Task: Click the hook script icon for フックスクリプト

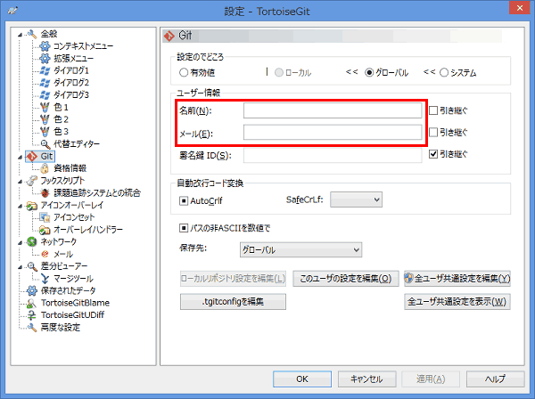Action: click(32, 181)
